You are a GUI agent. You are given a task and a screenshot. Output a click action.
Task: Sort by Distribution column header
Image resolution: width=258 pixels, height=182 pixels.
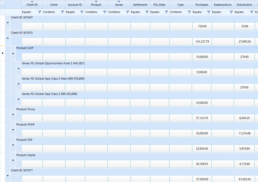click(x=245, y=5)
